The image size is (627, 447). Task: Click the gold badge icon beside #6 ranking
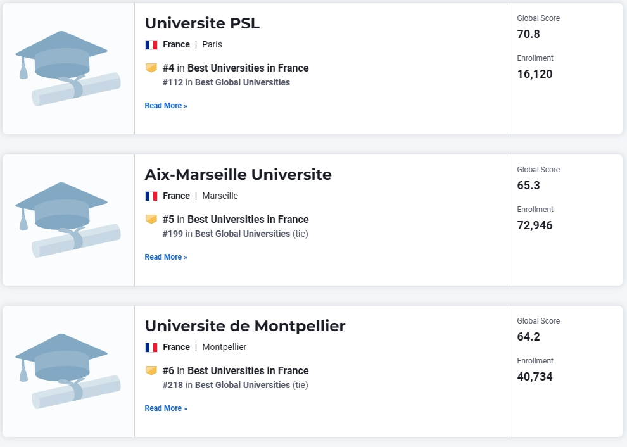(x=151, y=370)
